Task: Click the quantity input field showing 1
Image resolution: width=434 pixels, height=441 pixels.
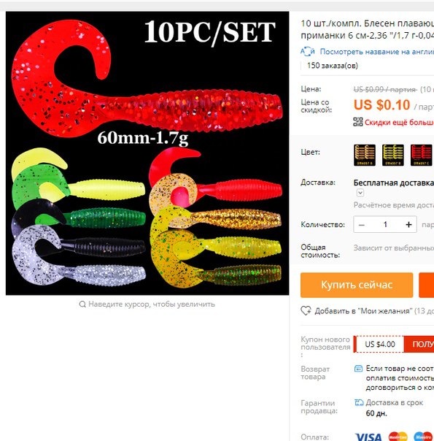Action: click(x=385, y=224)
